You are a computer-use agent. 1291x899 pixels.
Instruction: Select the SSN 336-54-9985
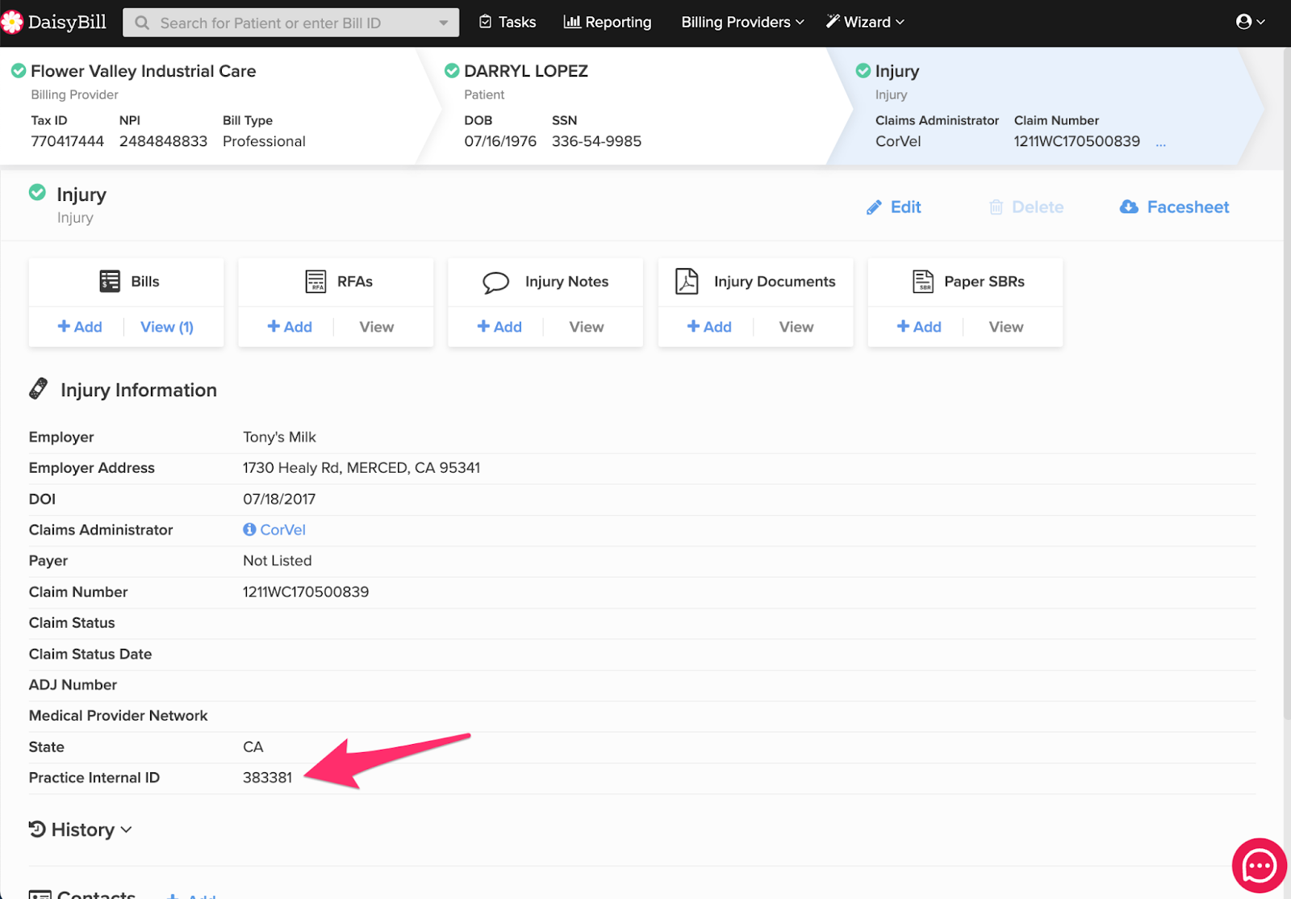(596, 141)
